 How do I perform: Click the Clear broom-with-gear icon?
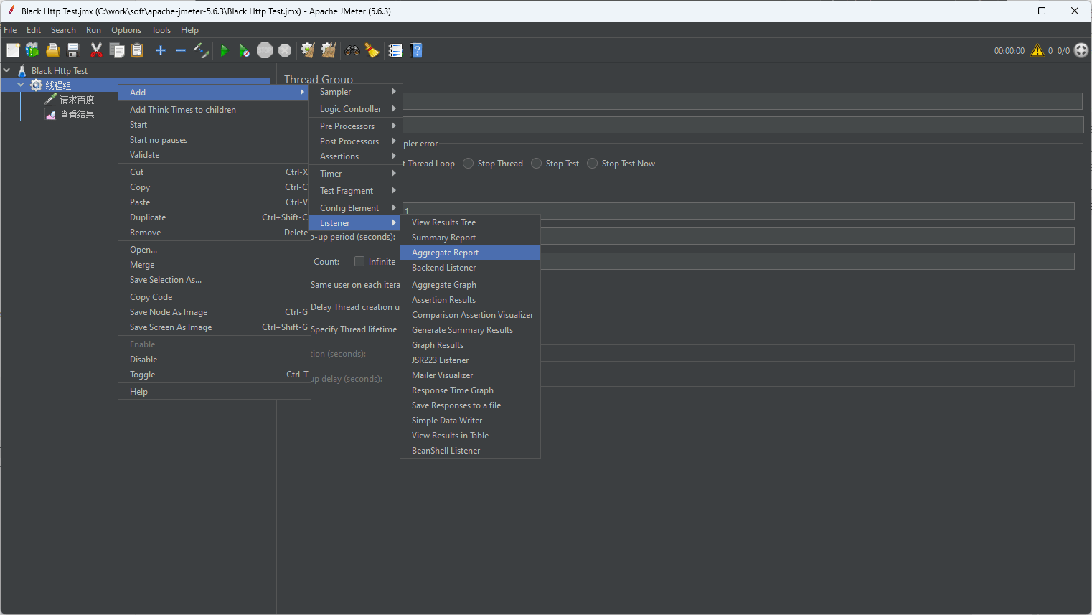(x=308, y=50)
